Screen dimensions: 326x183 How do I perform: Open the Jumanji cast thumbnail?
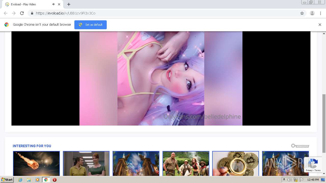pos(186,163)
